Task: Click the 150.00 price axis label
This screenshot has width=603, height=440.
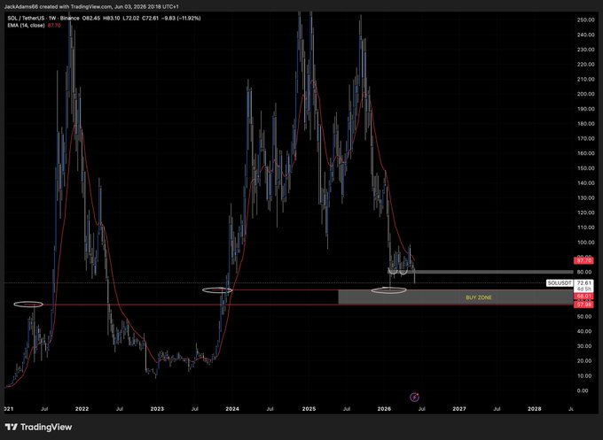Action: click(x=585, y=168)
